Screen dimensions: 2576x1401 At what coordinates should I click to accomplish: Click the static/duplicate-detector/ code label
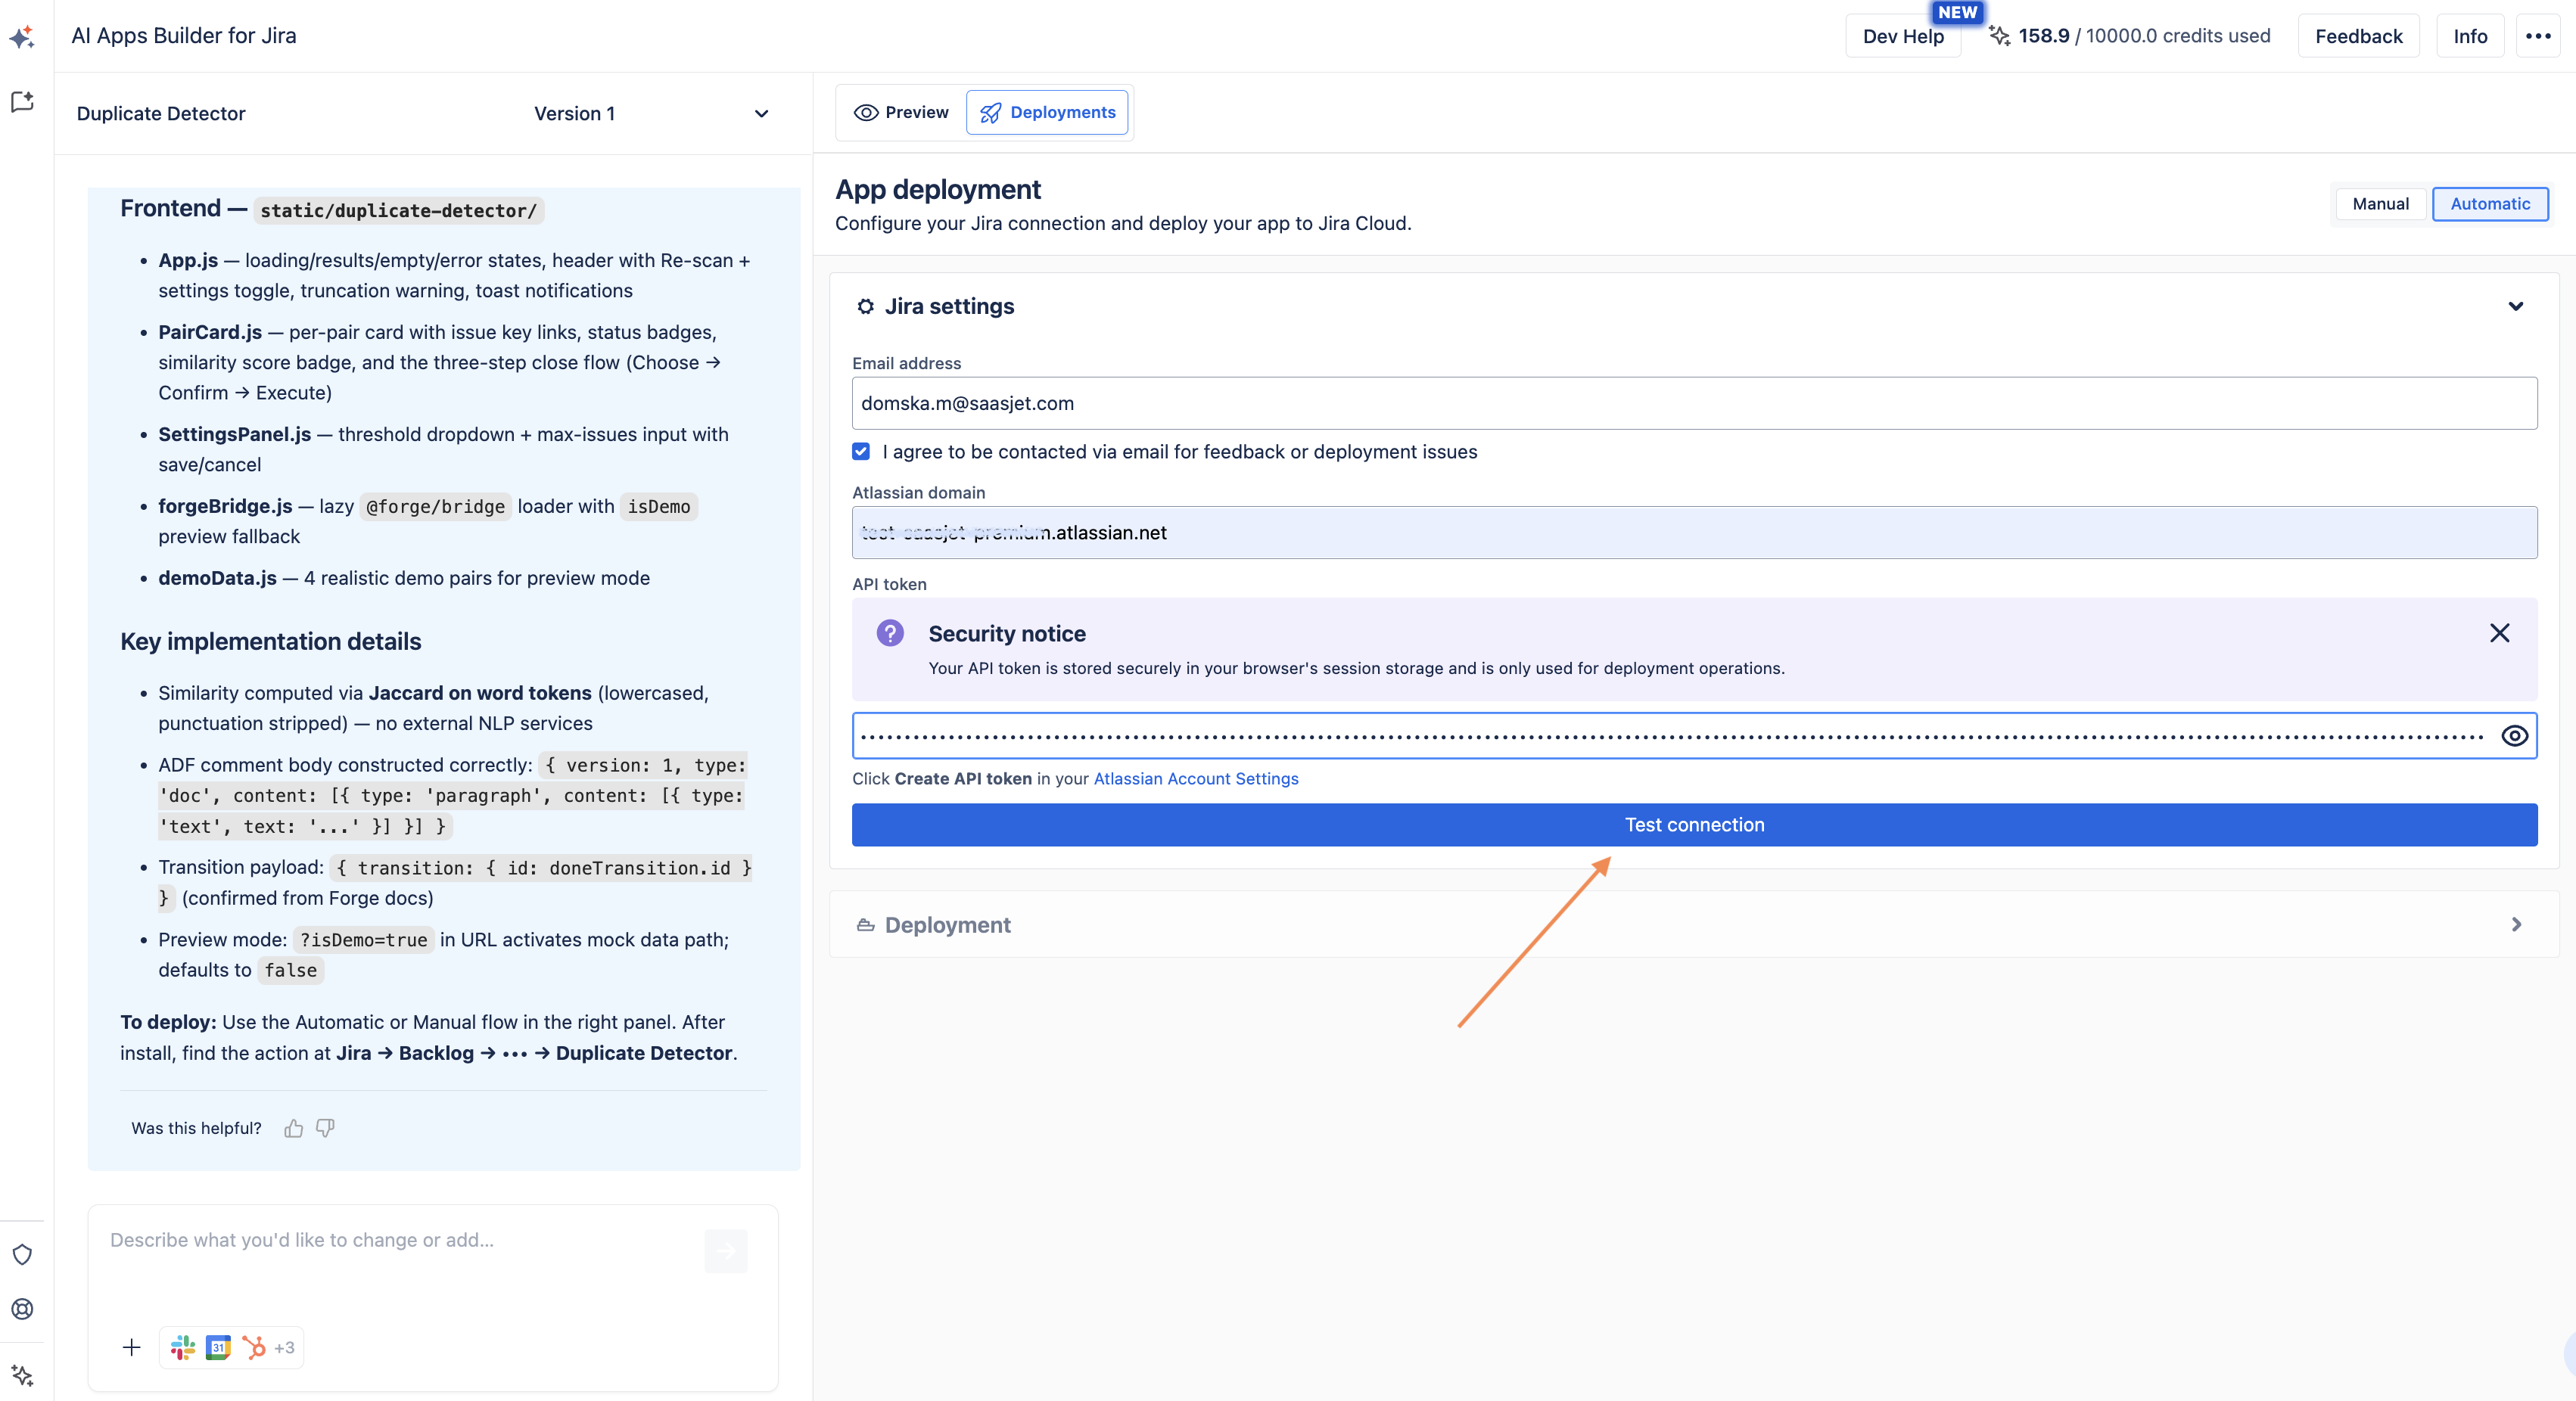[x=398, y=211]
